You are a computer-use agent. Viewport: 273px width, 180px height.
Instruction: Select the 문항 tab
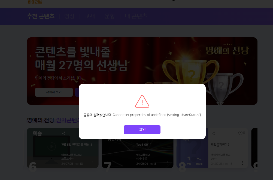[x=110, y=16]
